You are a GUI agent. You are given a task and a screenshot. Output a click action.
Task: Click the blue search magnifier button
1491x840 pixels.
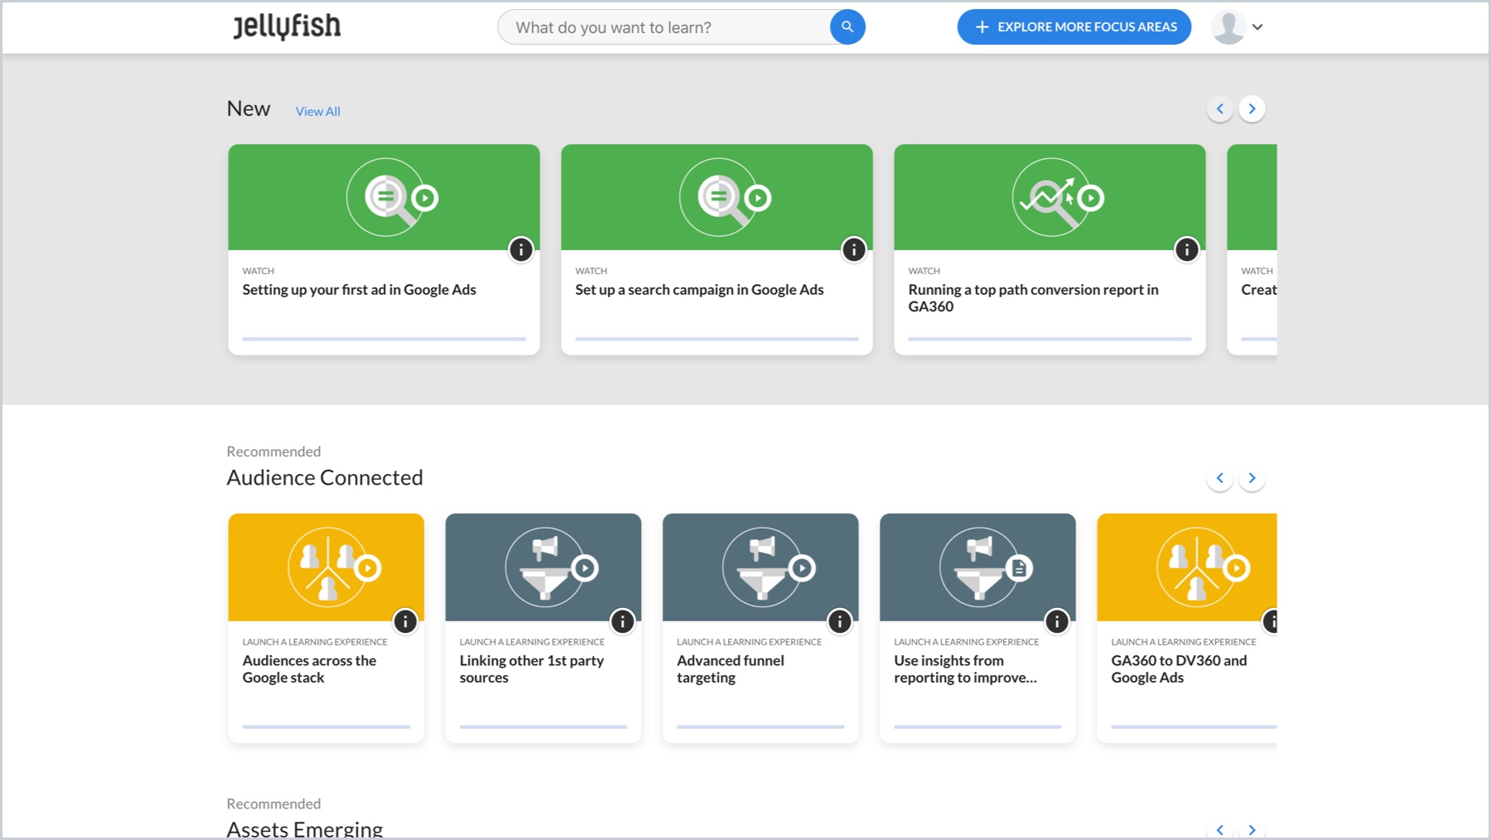click(847, 27)
